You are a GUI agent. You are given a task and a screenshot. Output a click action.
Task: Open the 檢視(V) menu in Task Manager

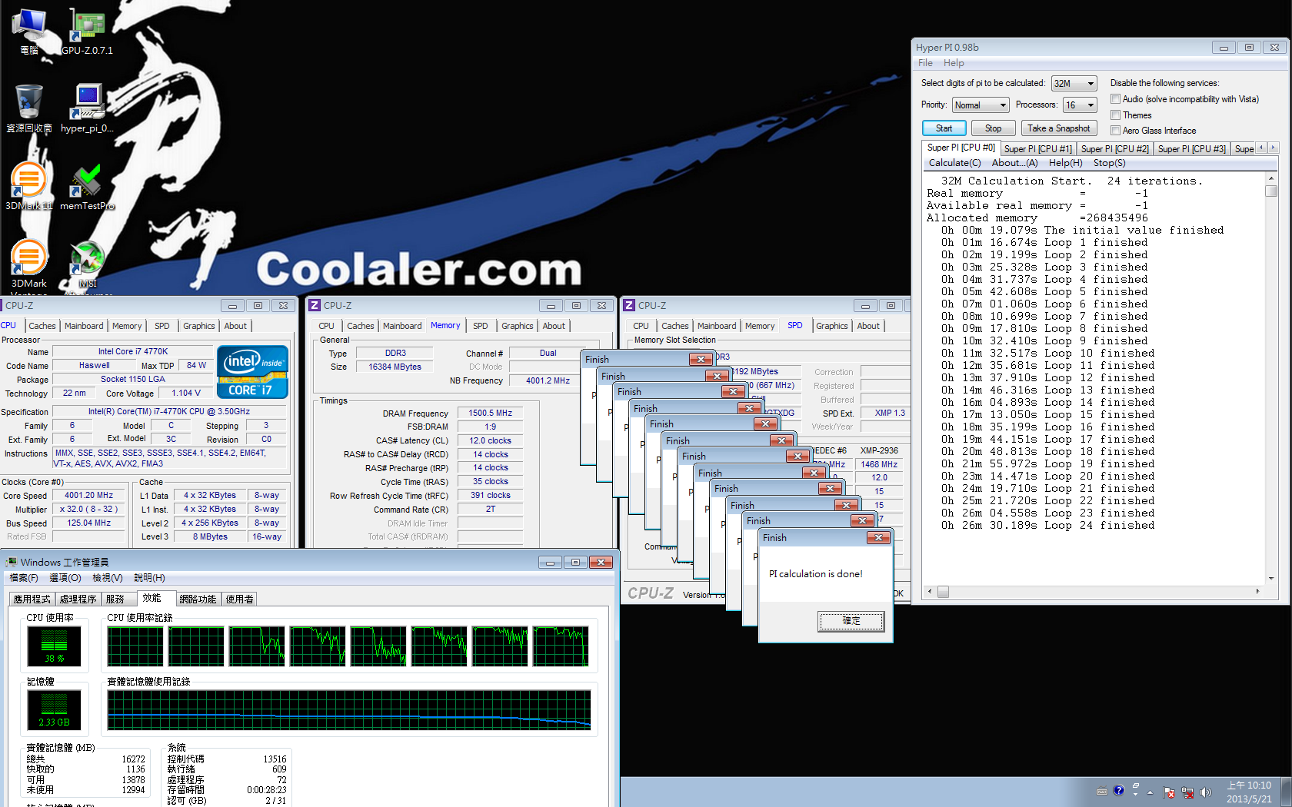108,578
